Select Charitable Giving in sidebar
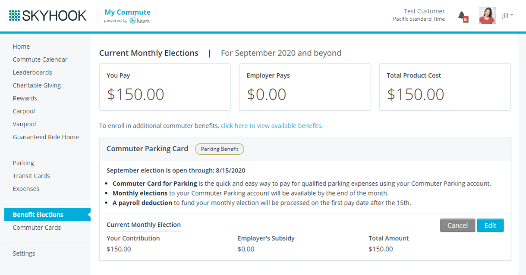 click(x=37, y=85)
